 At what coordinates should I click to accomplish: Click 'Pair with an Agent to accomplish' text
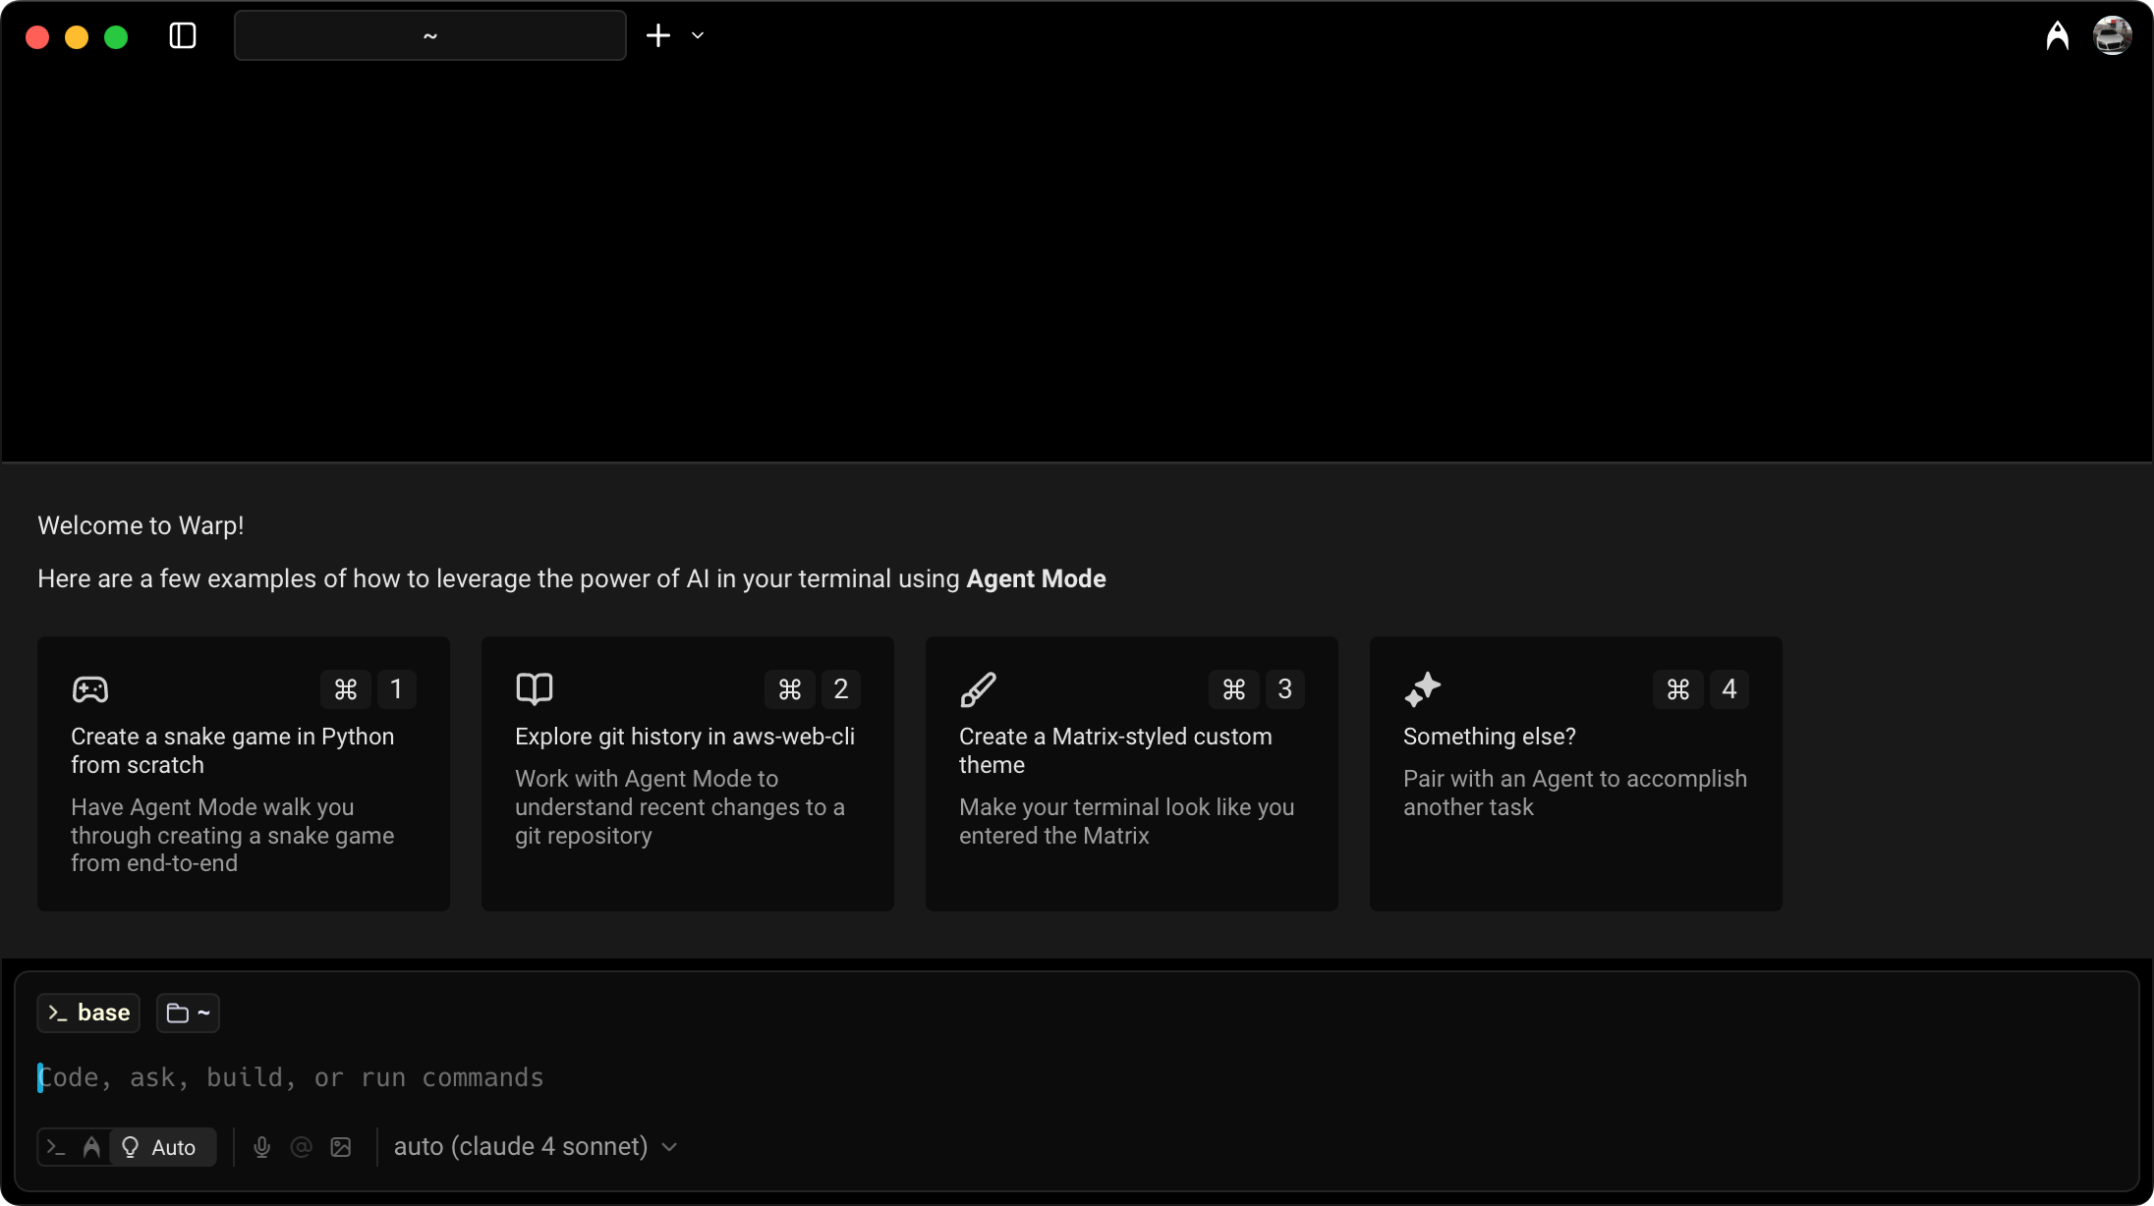(x=1575, y=779)
